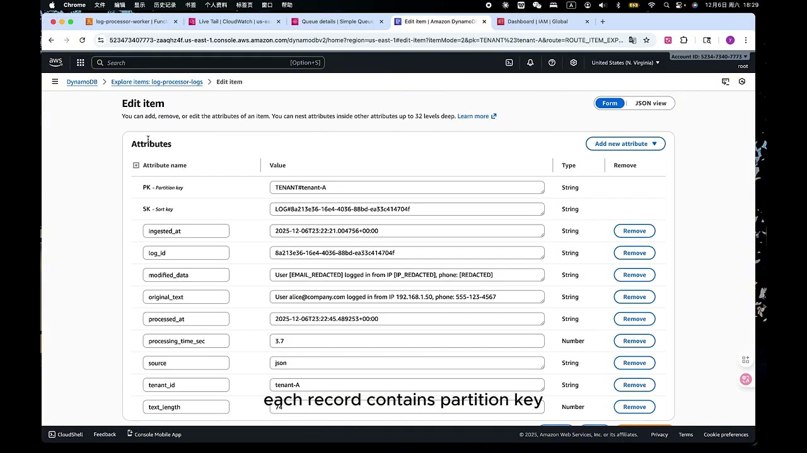Open the Account ID dropdown
Screen dimensions: 807x453
[x=709, y=57]
